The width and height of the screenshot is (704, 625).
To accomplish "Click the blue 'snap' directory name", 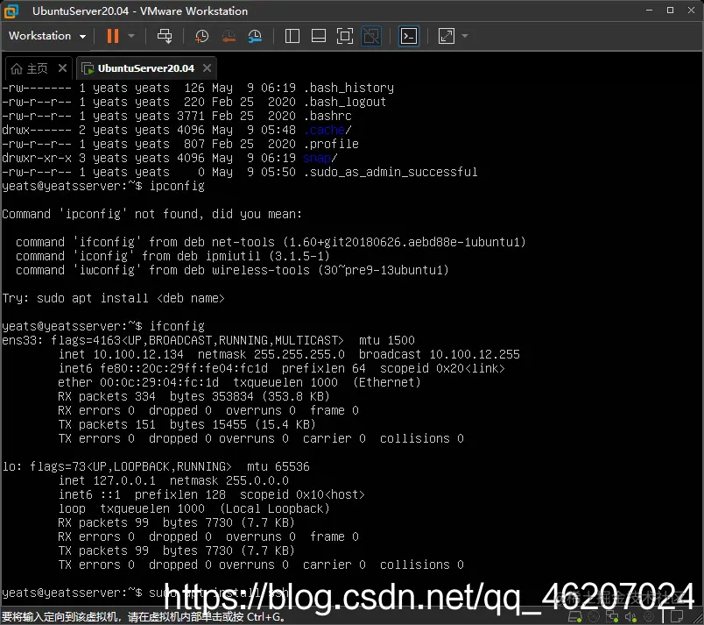I will pyautogui.click(x=318, y=158).
